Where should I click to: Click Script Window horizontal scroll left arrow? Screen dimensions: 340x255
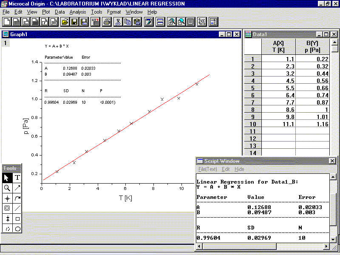[199, 246]
